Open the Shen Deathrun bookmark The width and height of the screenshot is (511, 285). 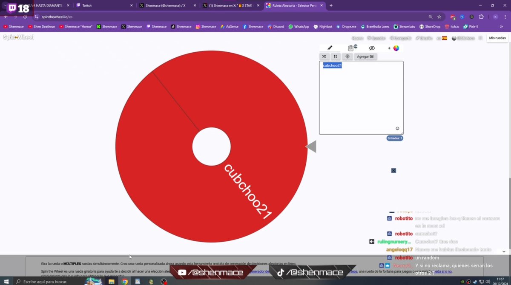coord(43,26)
